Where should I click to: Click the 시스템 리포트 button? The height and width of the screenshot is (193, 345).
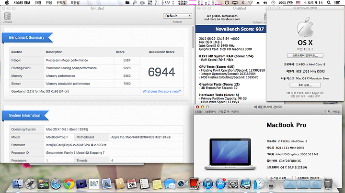tap(280, 178)
